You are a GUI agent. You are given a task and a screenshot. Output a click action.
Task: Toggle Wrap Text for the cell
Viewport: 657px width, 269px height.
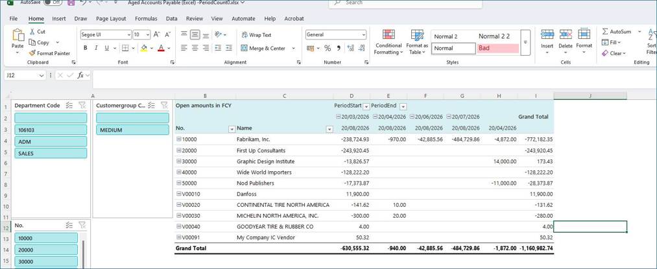pos(256,35)
